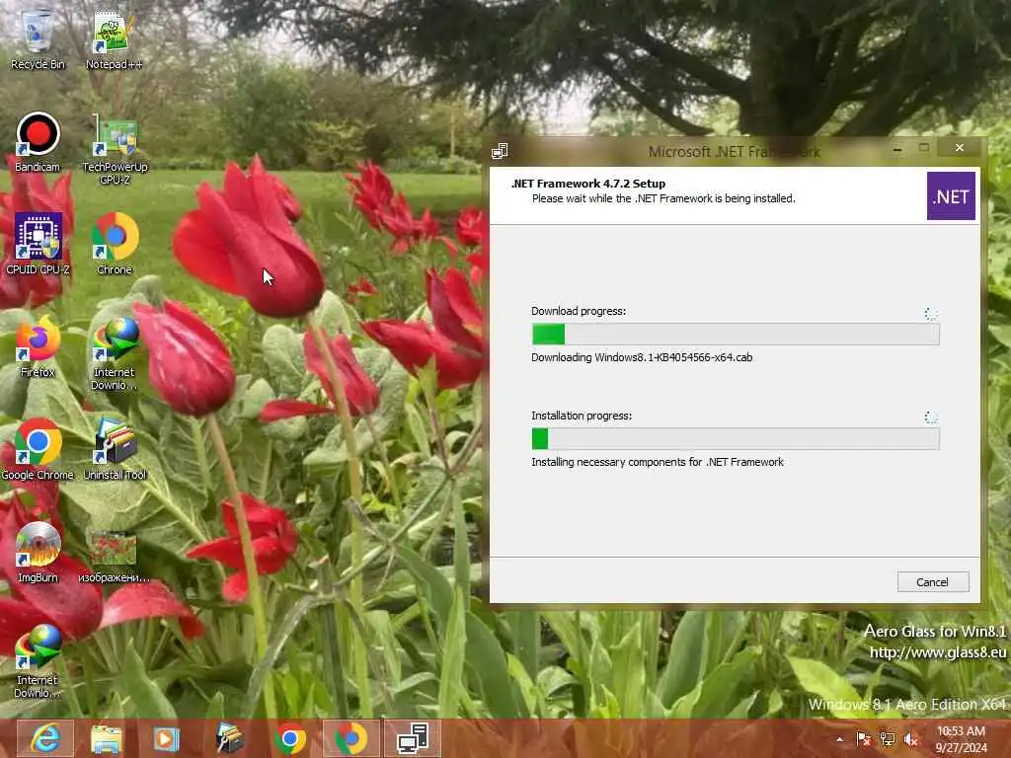Open the network tray icon

coord(888,739)
